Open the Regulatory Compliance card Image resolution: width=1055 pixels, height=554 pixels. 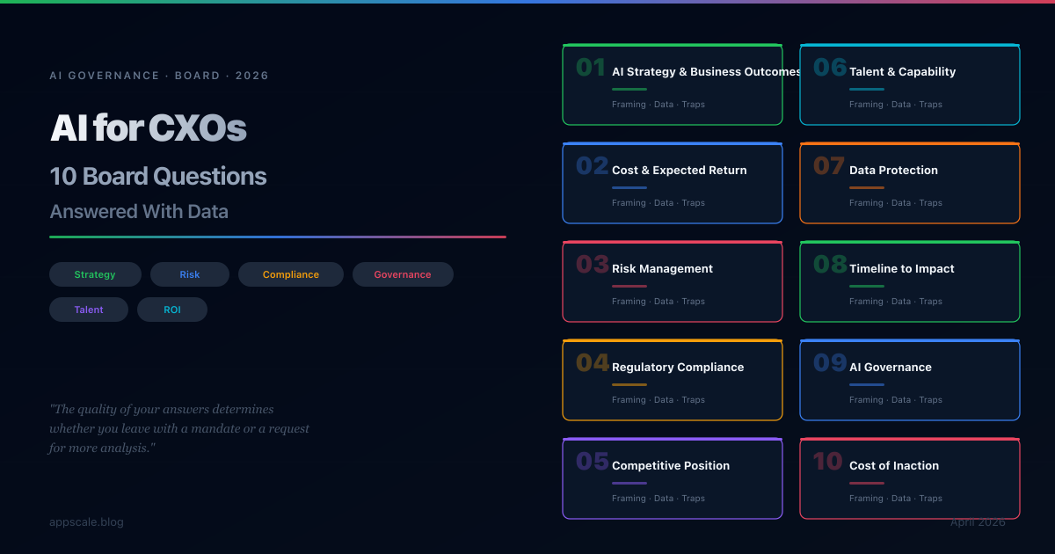(x=673, y=381)
